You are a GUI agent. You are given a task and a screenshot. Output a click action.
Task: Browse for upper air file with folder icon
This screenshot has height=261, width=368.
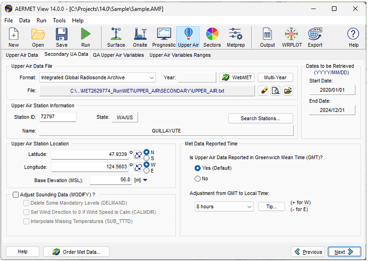click(x=288, y=91)
